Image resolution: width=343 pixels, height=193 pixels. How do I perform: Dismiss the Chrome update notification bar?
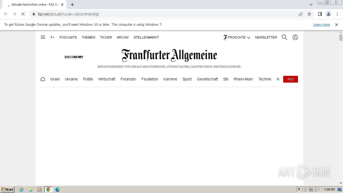[x=337, y=24]
